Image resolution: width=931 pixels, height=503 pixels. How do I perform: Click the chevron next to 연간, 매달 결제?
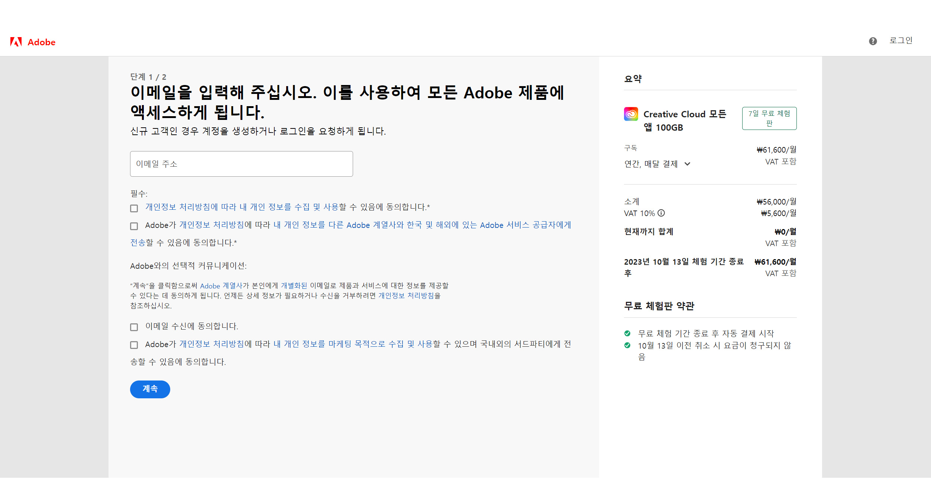(x=688, y=164)
